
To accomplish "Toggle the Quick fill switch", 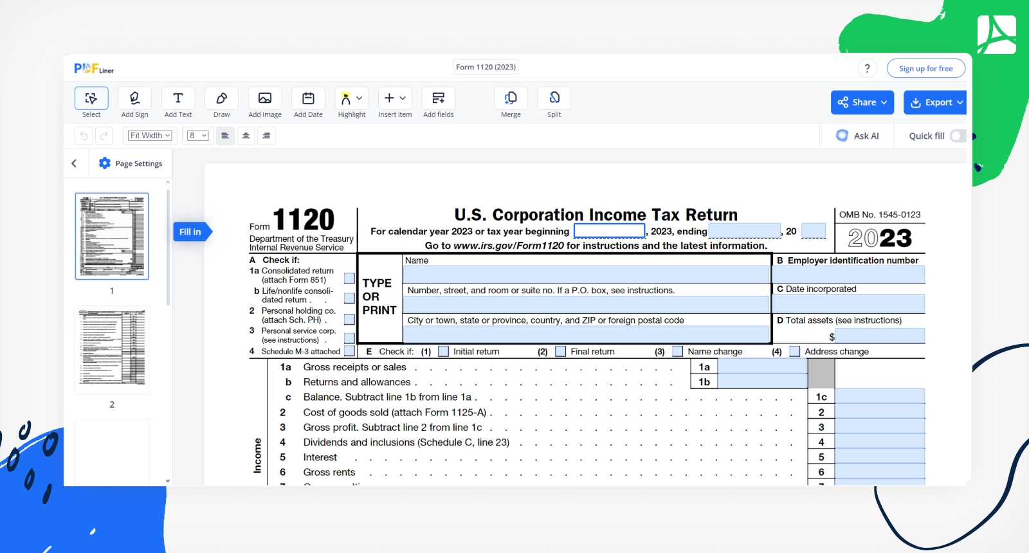I will pyautogui.click(x=958, y=136).
